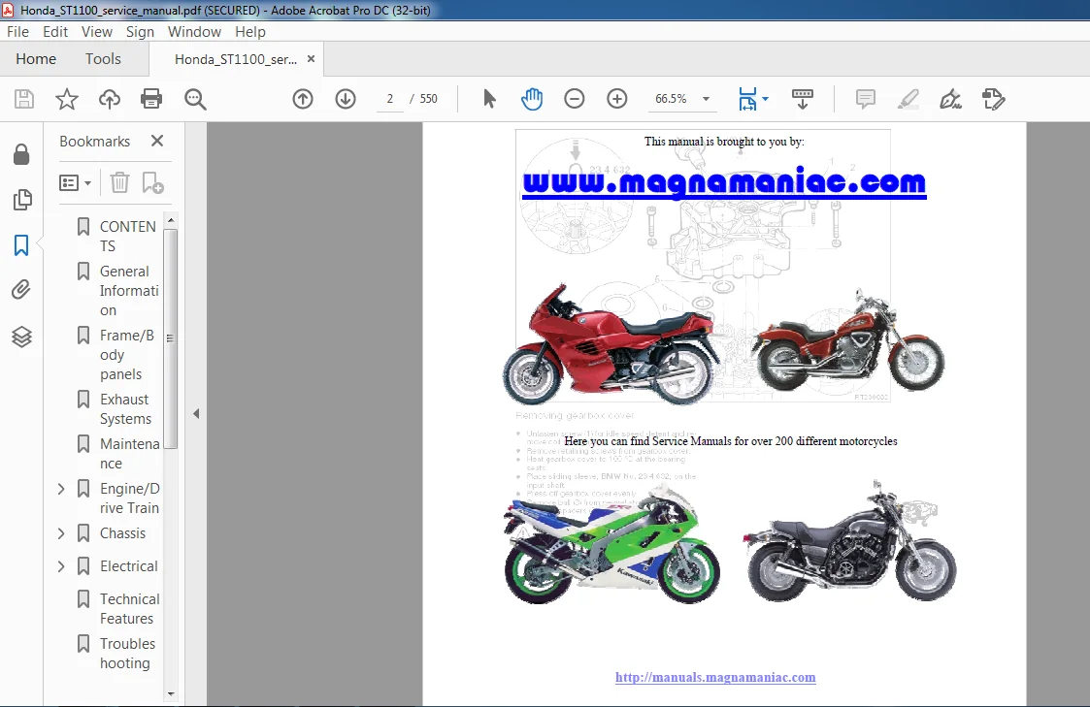Add a new bookmark icon
Image resolution: width=1090 pixels, height=707 pixels.
pos(152,182)
